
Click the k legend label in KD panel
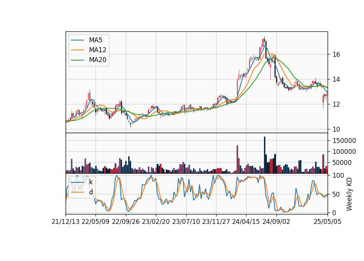point(91,182)
